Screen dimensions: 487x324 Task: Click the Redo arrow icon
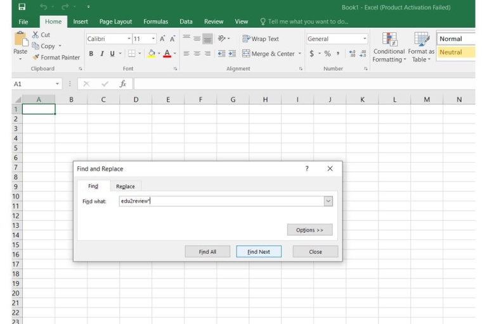pyautogui.click(x=65, y=6)
